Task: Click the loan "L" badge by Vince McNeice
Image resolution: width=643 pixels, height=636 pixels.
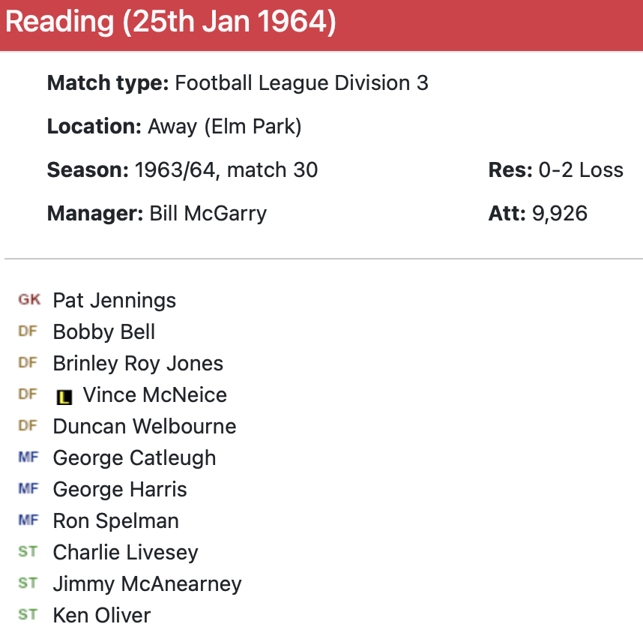Action: pyautogui.click(x=64, y=397)
